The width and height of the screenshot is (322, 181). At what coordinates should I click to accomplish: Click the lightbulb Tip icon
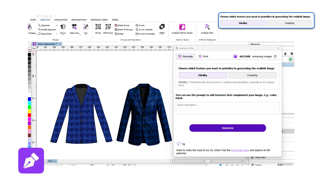[178, 144]
